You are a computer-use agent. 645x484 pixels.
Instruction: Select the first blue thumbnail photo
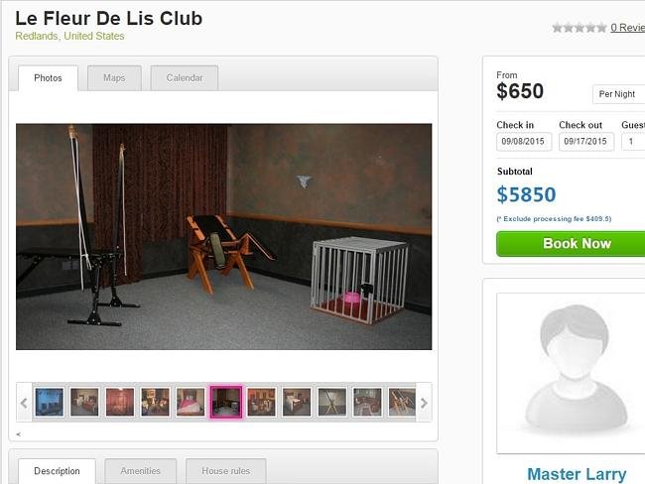(x=50, y=402)
